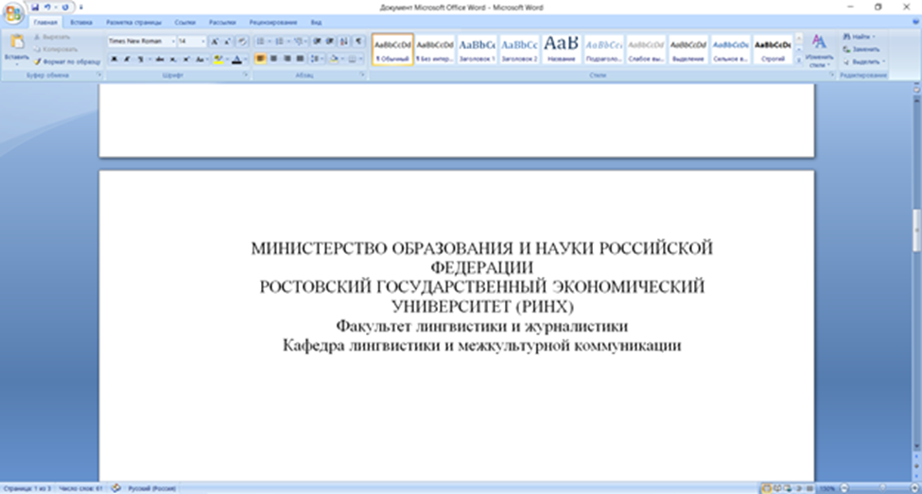Image resolution: width=922 pixels, height=494 pixels.
Task: Click the Число слов word count indicator
Action: [80, 488]
